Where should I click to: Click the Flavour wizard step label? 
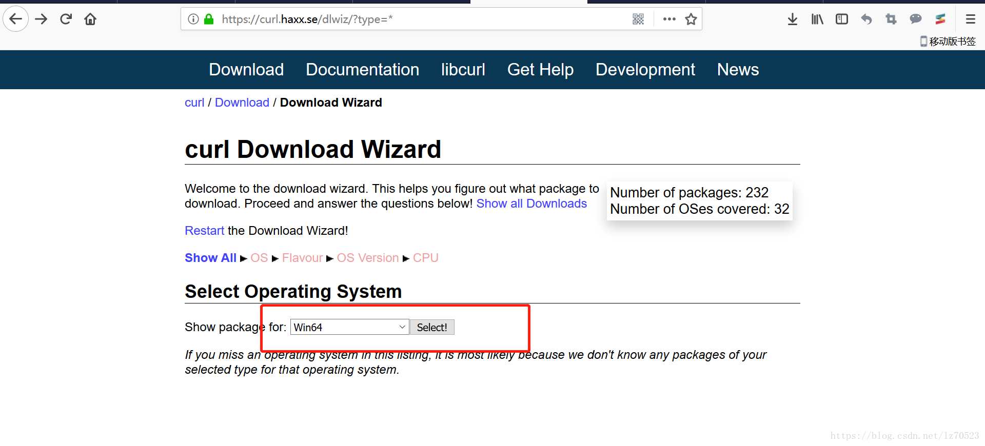(303, 258)
